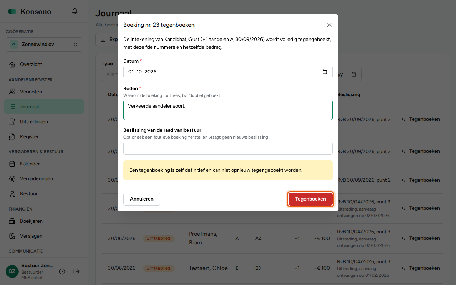
Task: Go to Bestuur in the sidebar
Action: (x=44, y=194)
